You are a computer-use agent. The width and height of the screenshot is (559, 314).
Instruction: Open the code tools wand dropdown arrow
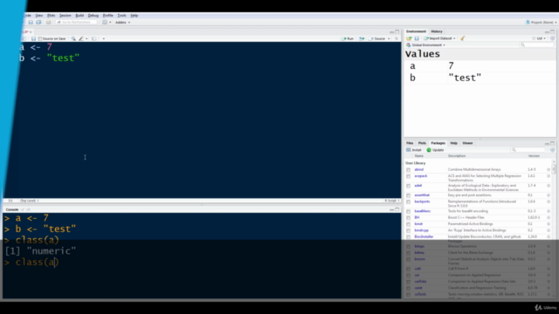pyautogui.click(x=86, y=38)
